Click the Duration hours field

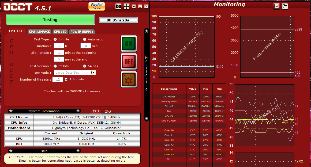click(x=59, y=46)
